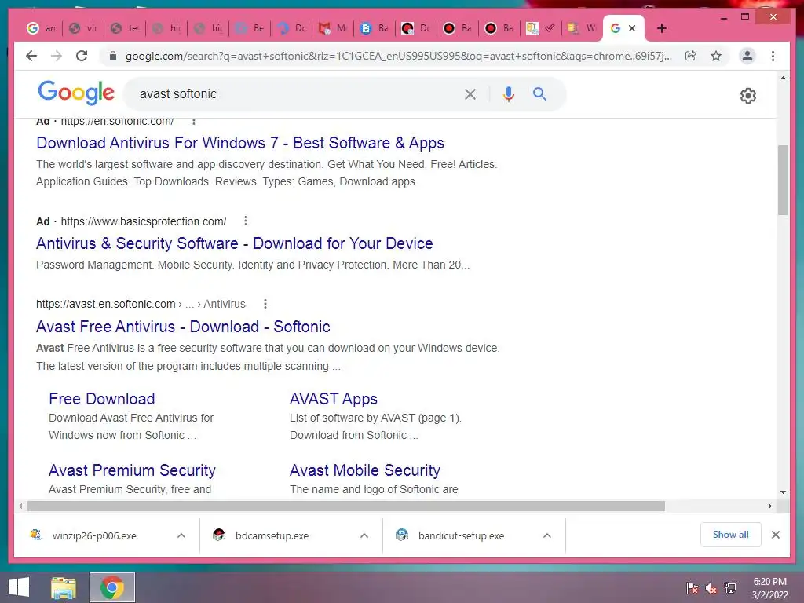Click the winzip26-p006.exe file icon
Viewport: 804px width, 603px height.
point(36,535)
